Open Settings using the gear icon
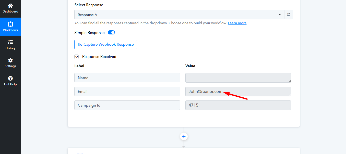Viewport: 346px width, 154px height. point(10,60)
